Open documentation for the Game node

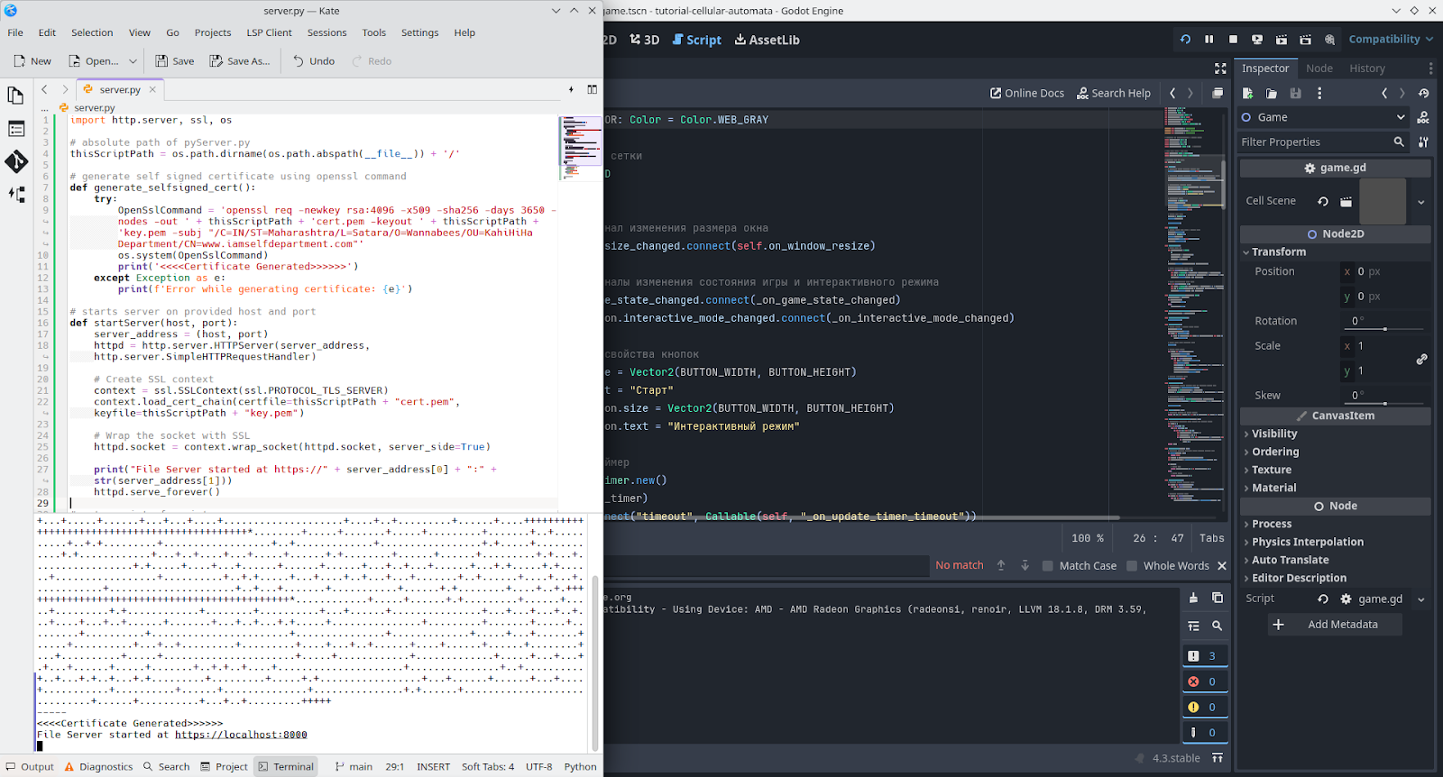(x=1423, y=117)
